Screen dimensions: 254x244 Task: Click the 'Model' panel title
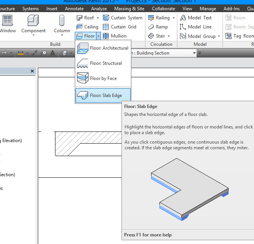(200, 44)
